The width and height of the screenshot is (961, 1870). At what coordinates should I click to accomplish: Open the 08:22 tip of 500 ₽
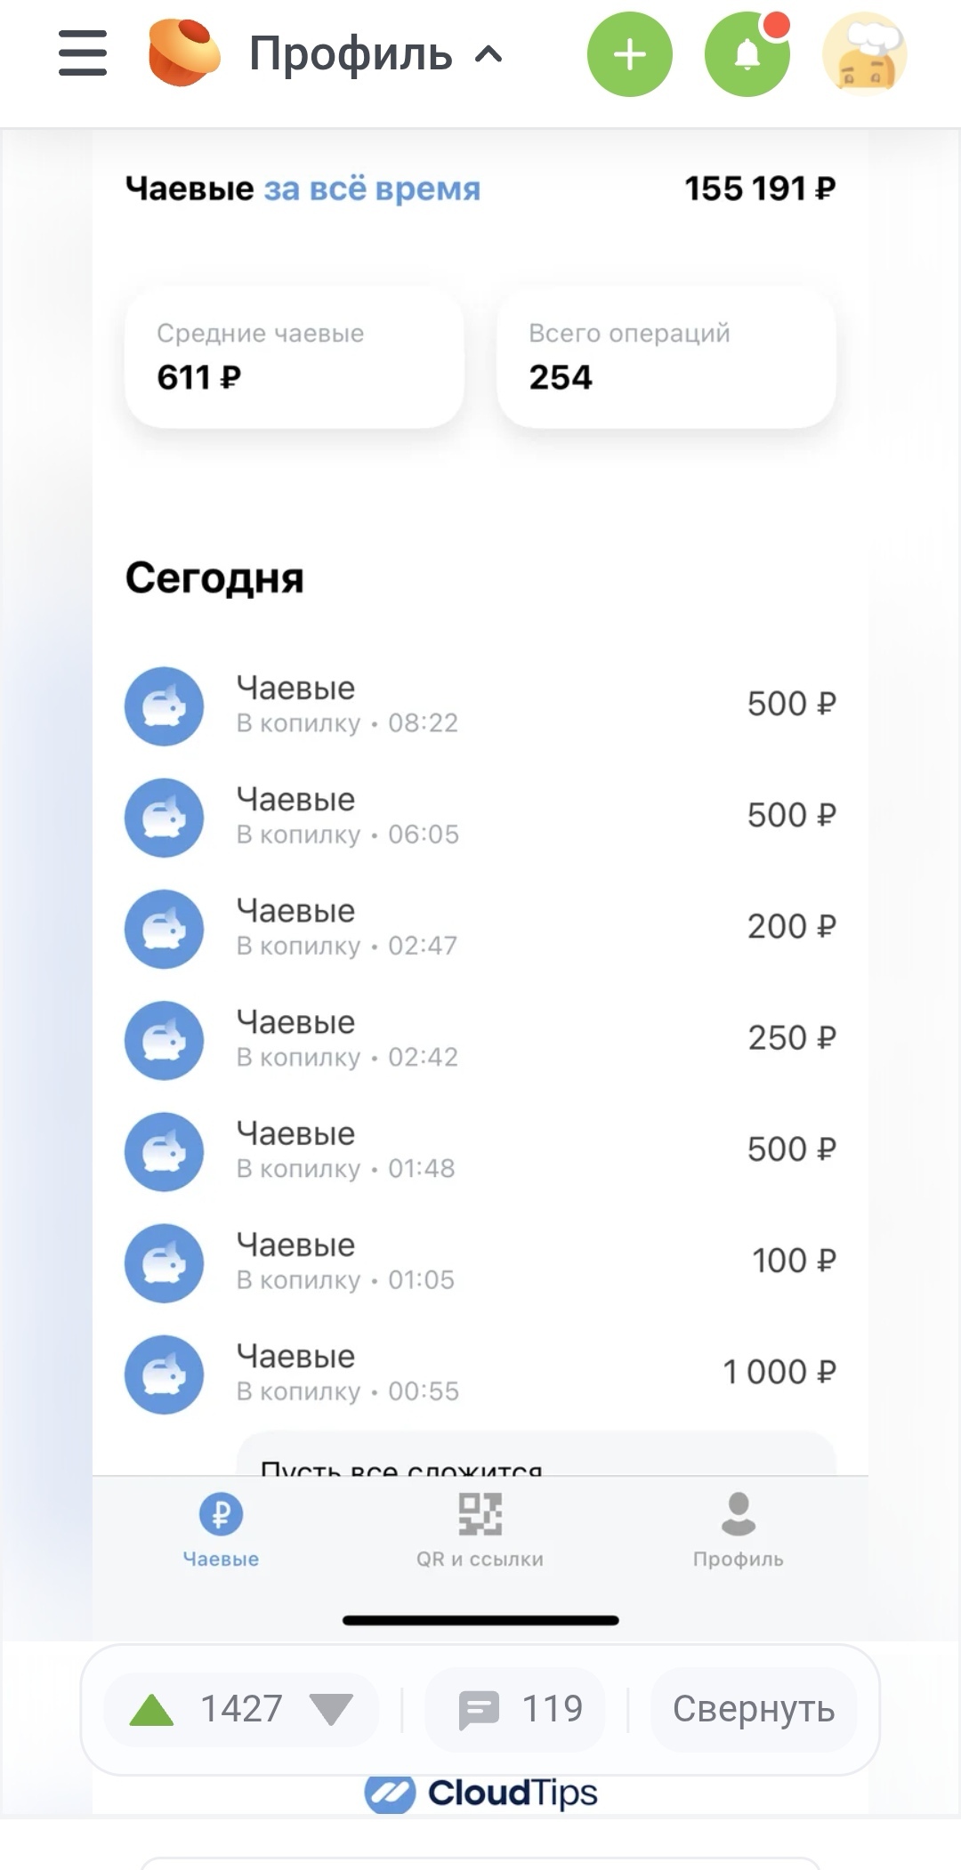[x=480, y=705]
